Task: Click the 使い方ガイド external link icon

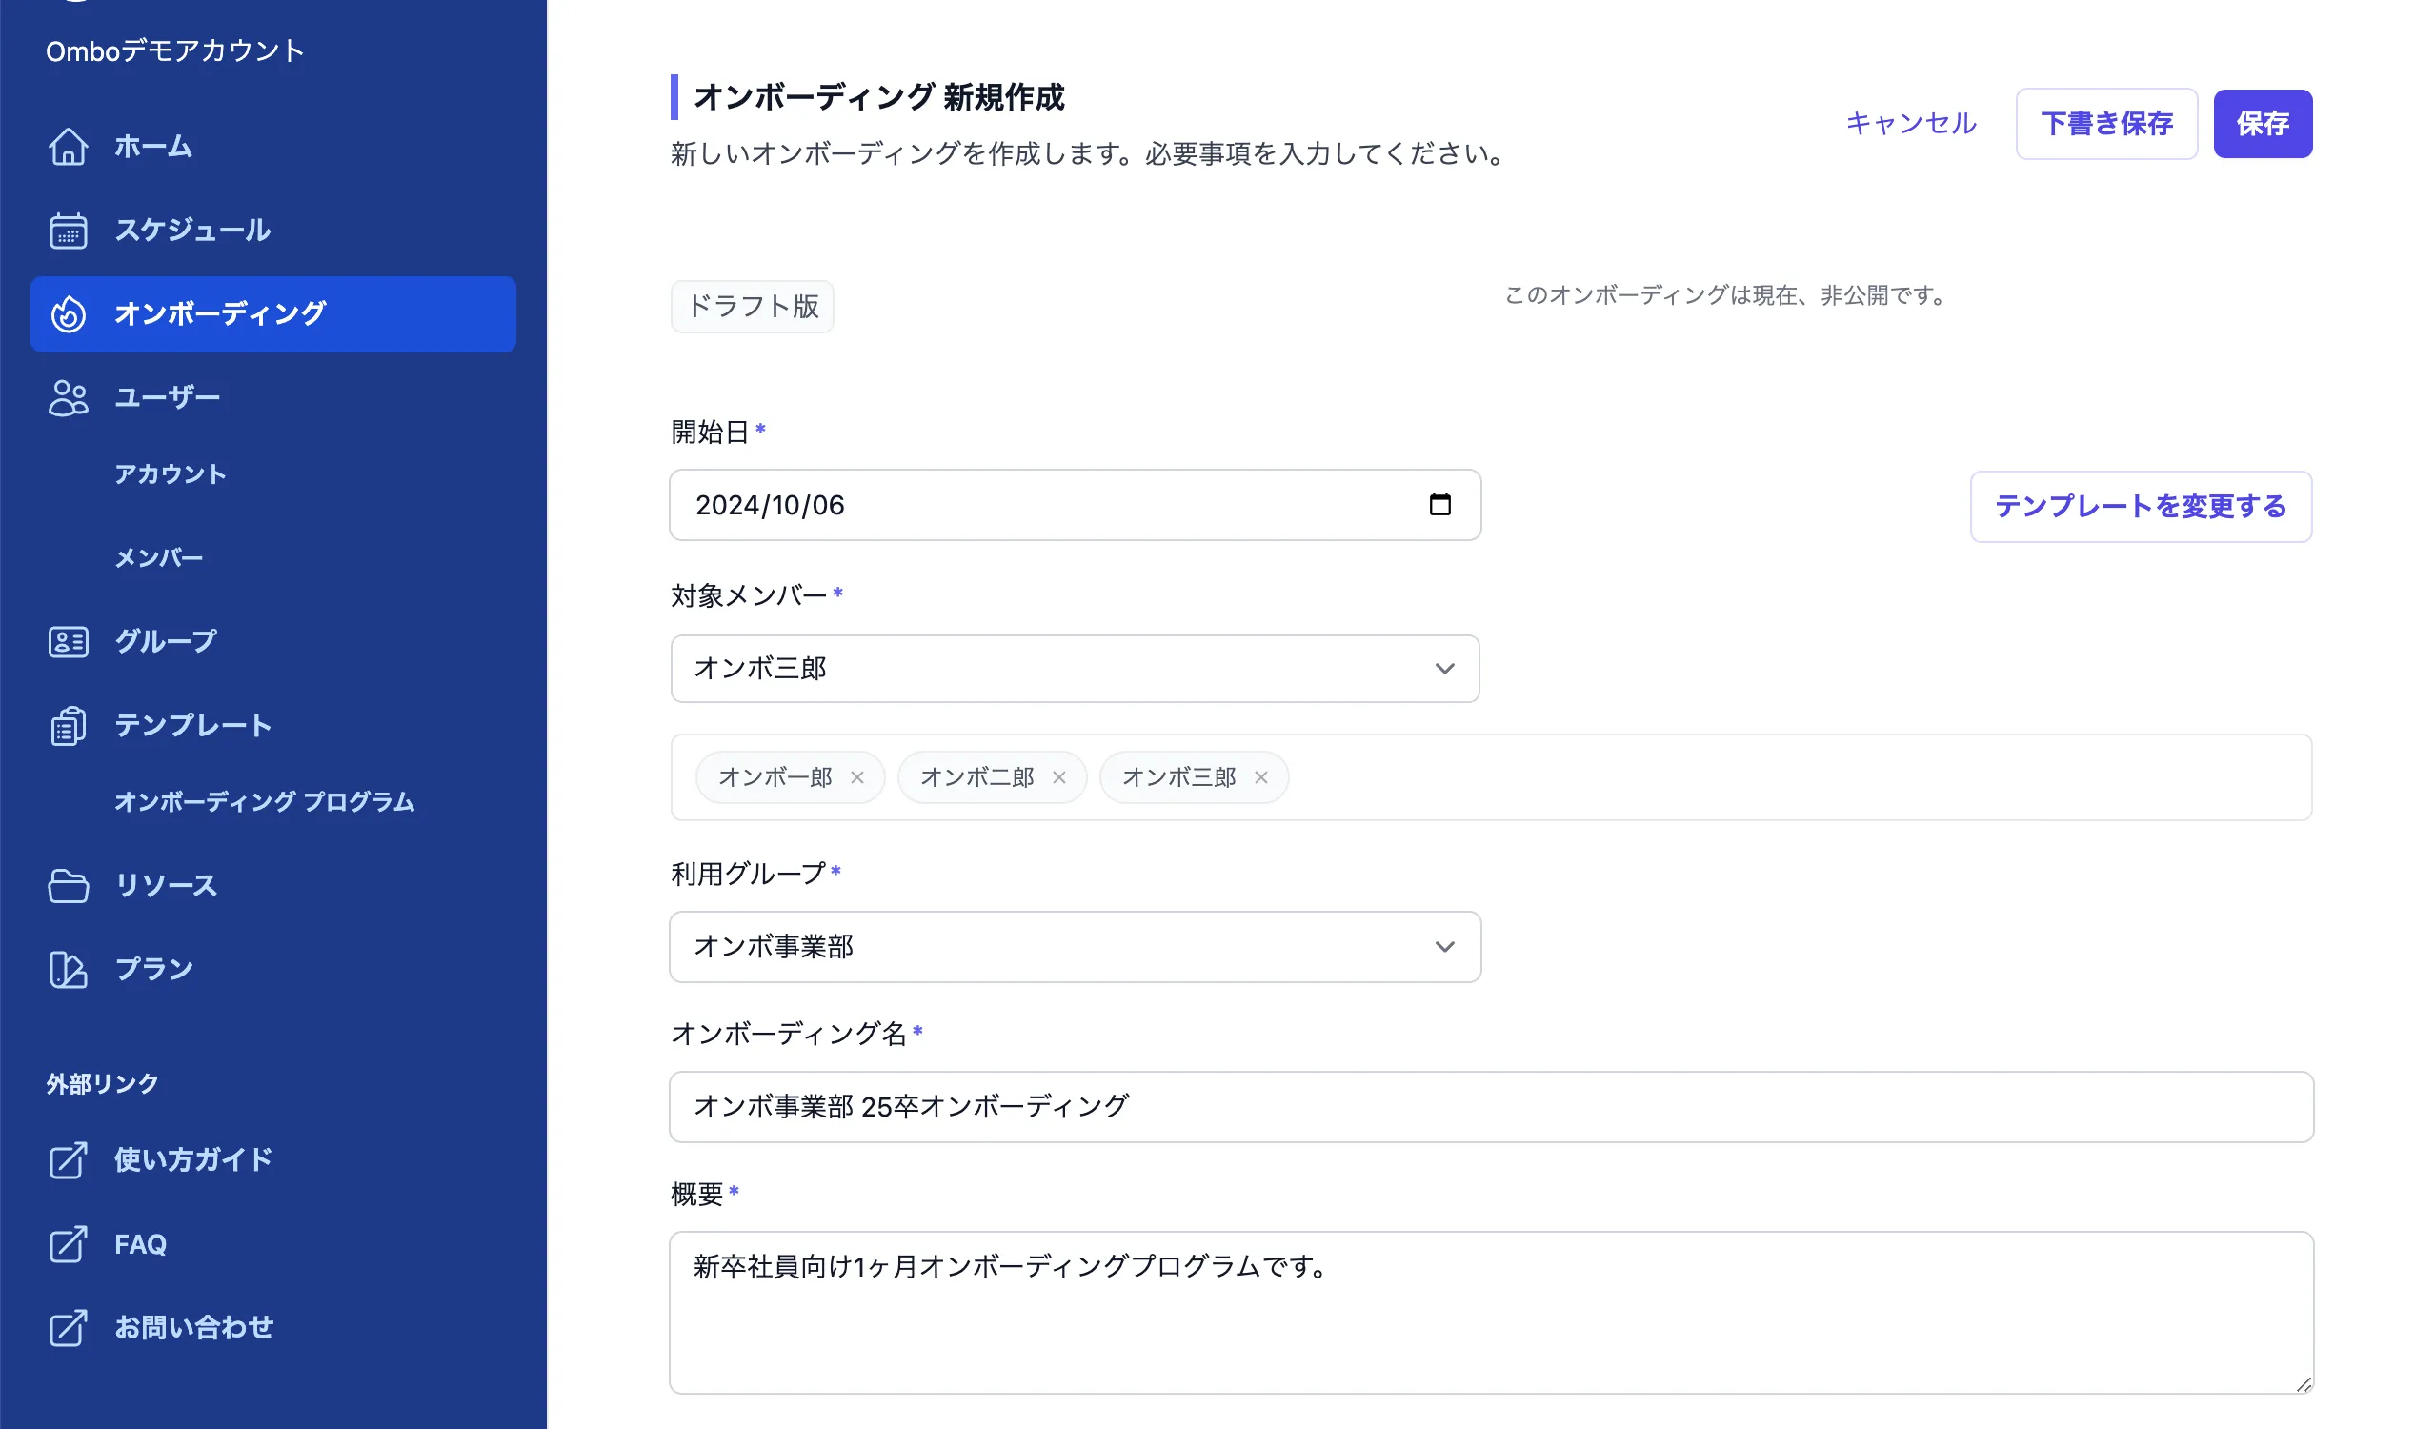Action: (x=68, y=1160)
